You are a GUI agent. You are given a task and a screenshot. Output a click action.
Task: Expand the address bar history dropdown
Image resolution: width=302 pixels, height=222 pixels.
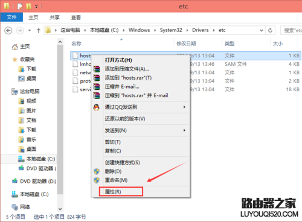coord(262,30)
